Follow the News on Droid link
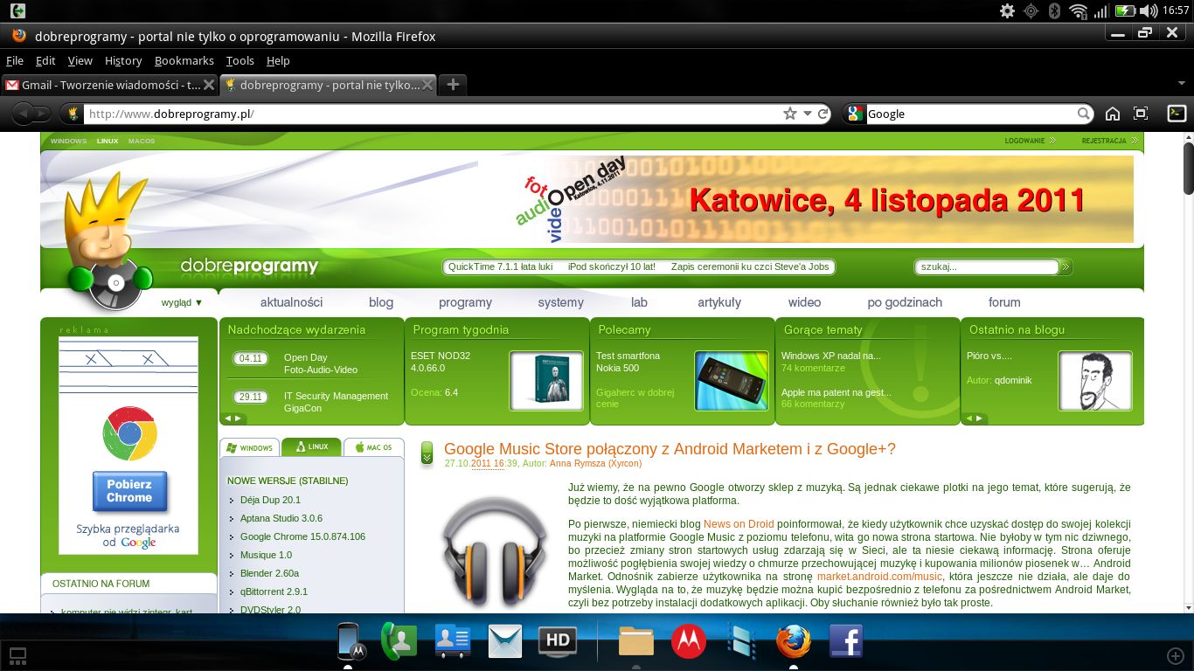1194x671 pixels. coord(739,523)
